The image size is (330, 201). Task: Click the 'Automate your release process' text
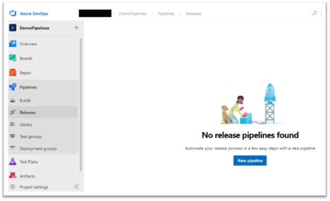[250, 148]
